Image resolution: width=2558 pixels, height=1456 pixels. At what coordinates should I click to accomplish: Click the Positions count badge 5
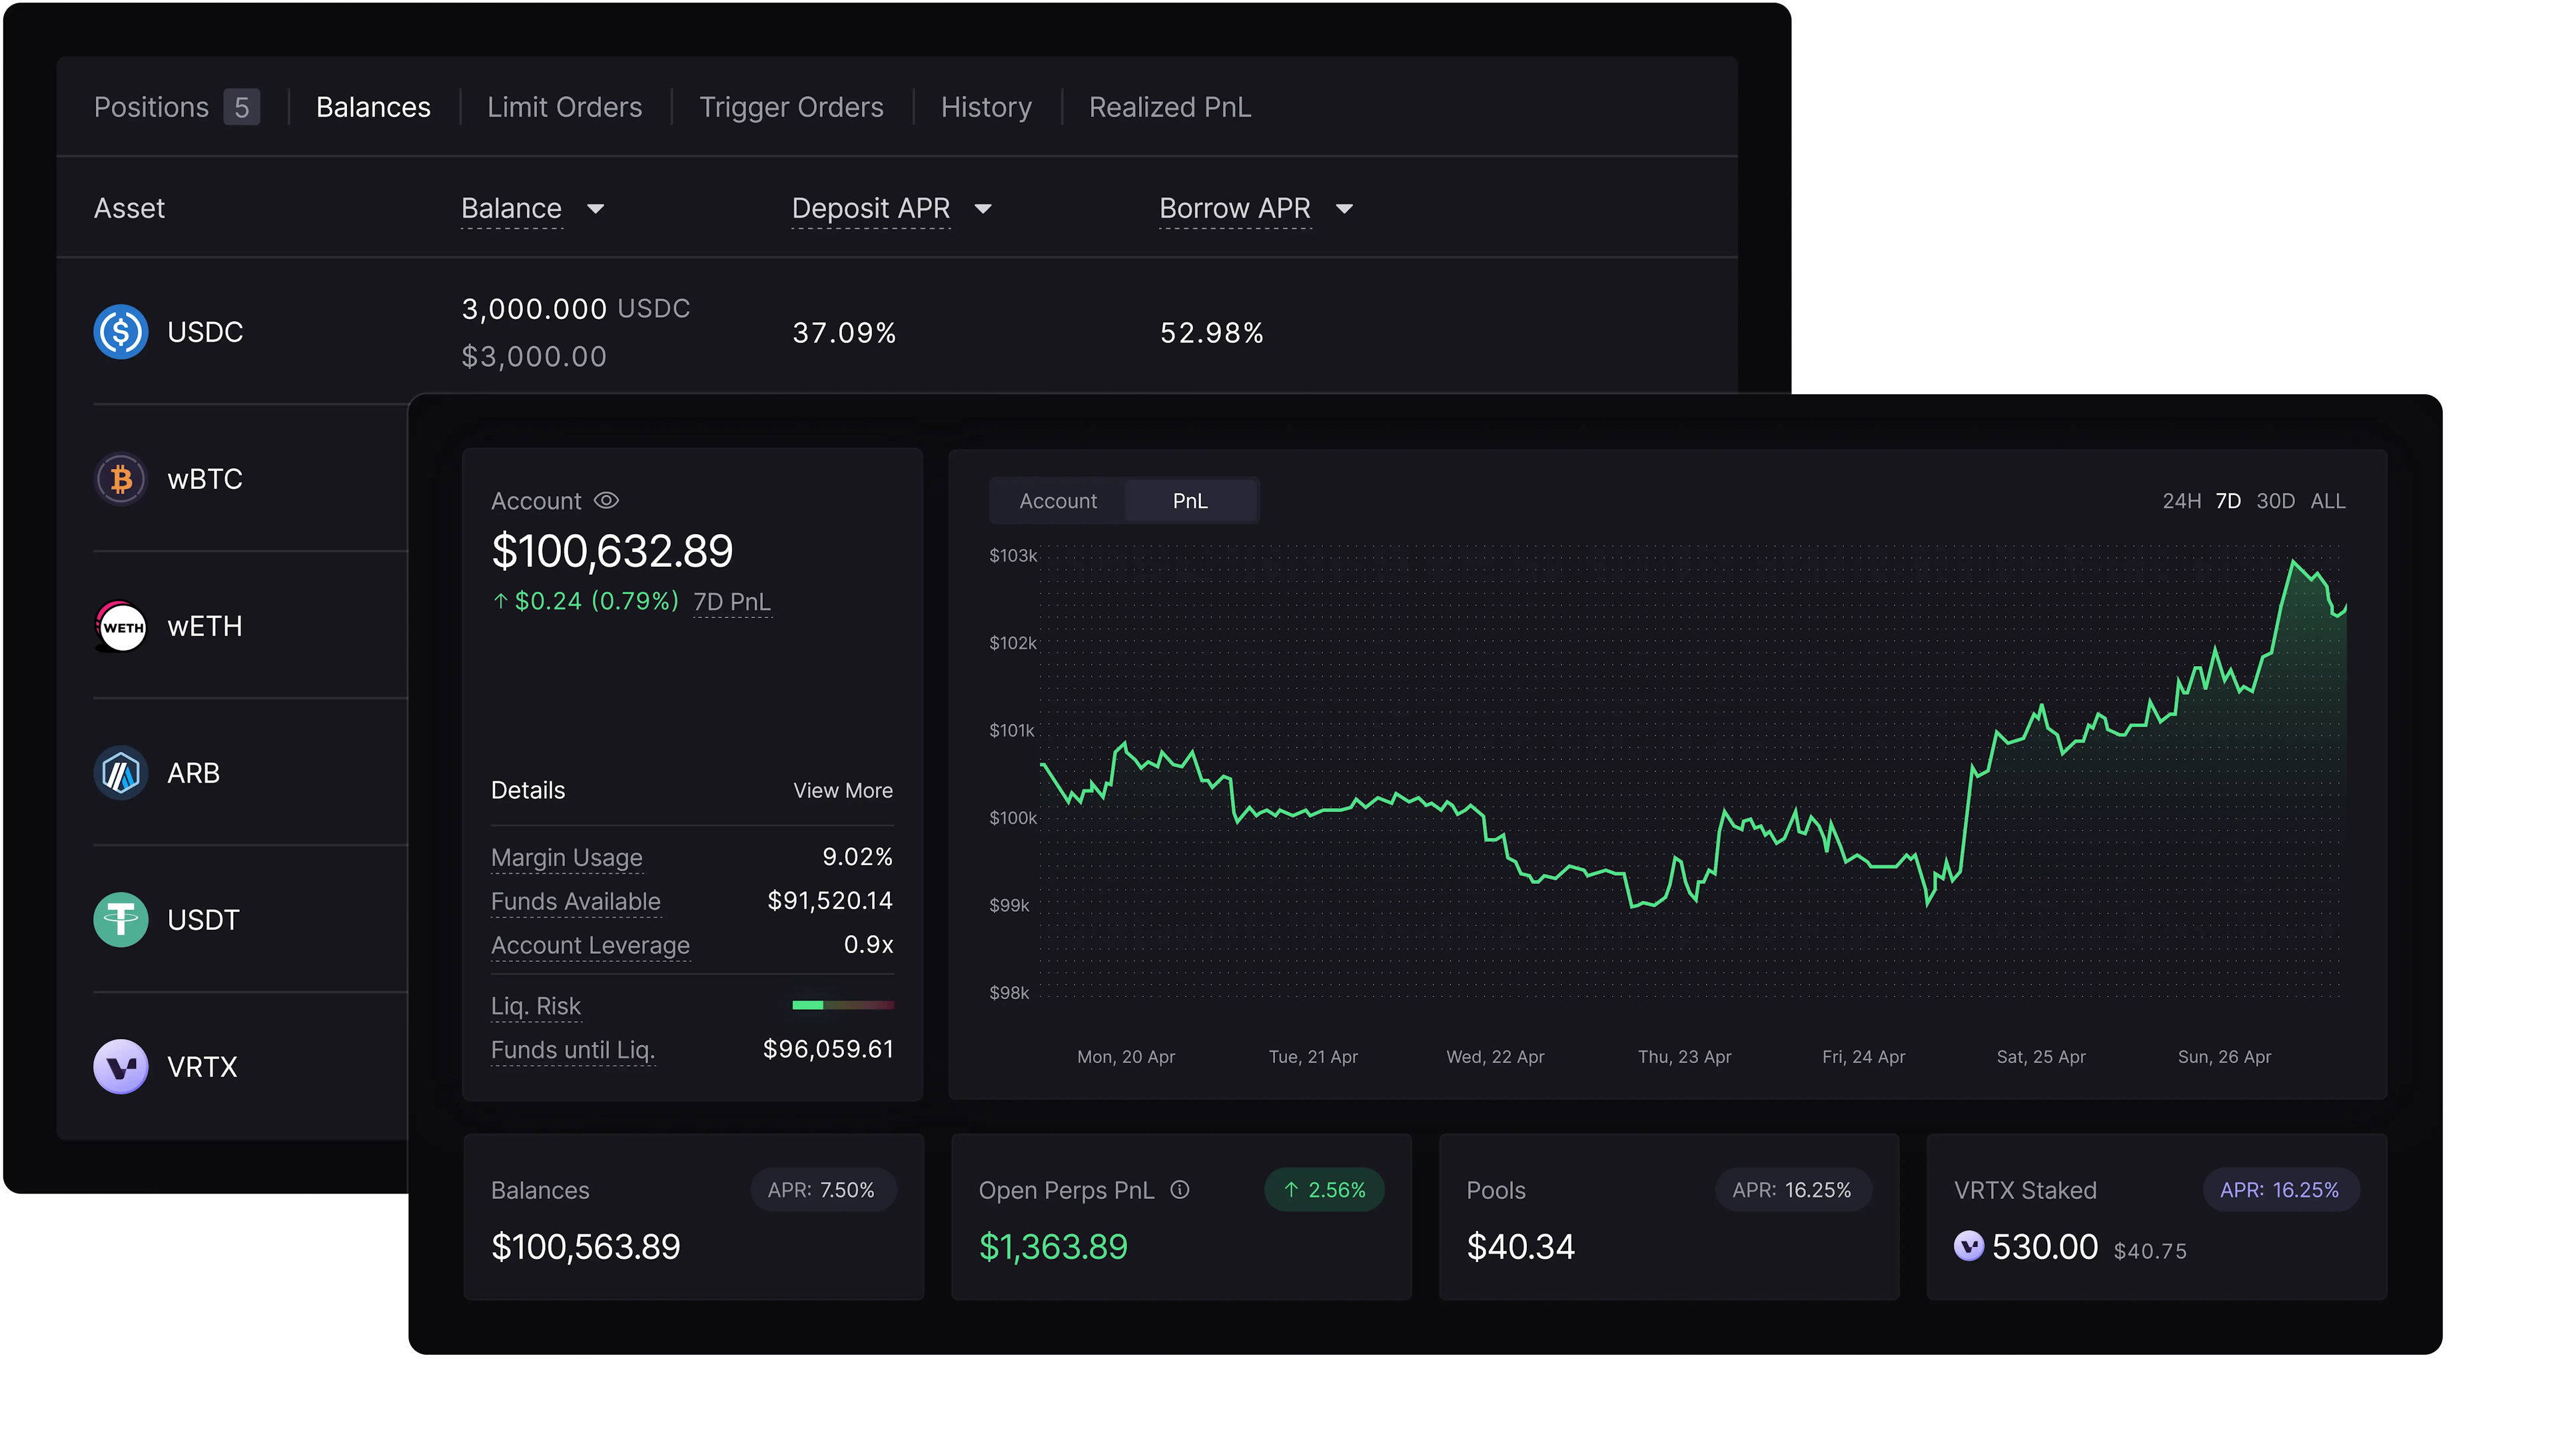point(241,107)
